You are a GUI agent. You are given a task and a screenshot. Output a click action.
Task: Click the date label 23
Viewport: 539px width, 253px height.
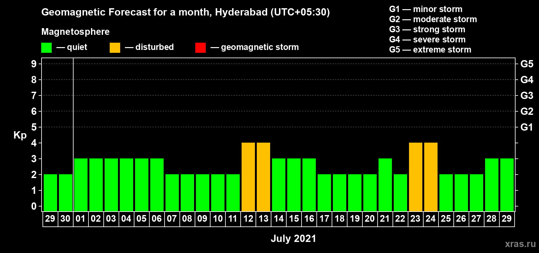click(415, 219)
